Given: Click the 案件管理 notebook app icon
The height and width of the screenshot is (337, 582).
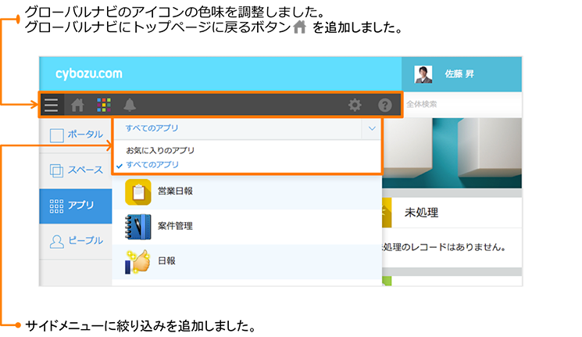Looking at the screenshot, I should coord(137,226).
